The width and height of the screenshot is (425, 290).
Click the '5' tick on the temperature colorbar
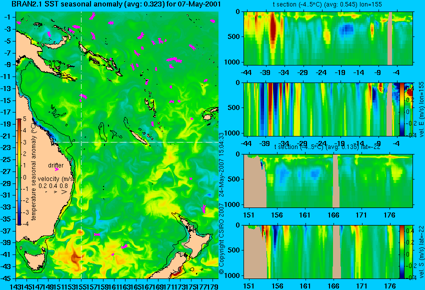click(24, 118)
